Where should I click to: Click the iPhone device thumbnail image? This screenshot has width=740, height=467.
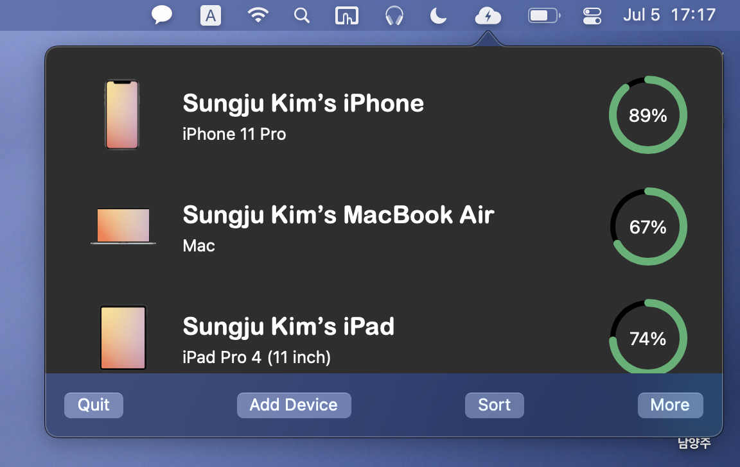pyautogui.click(x=122, y=115)
